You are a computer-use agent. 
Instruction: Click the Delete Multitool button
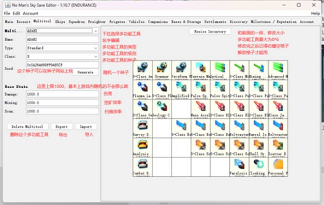(x=27, y=127)
